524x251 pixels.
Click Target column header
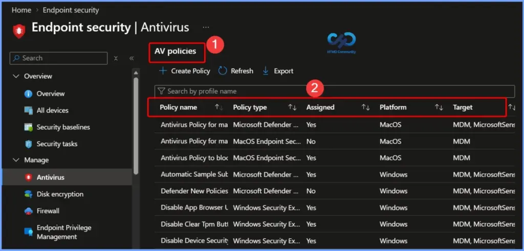[x=463, y=107]
